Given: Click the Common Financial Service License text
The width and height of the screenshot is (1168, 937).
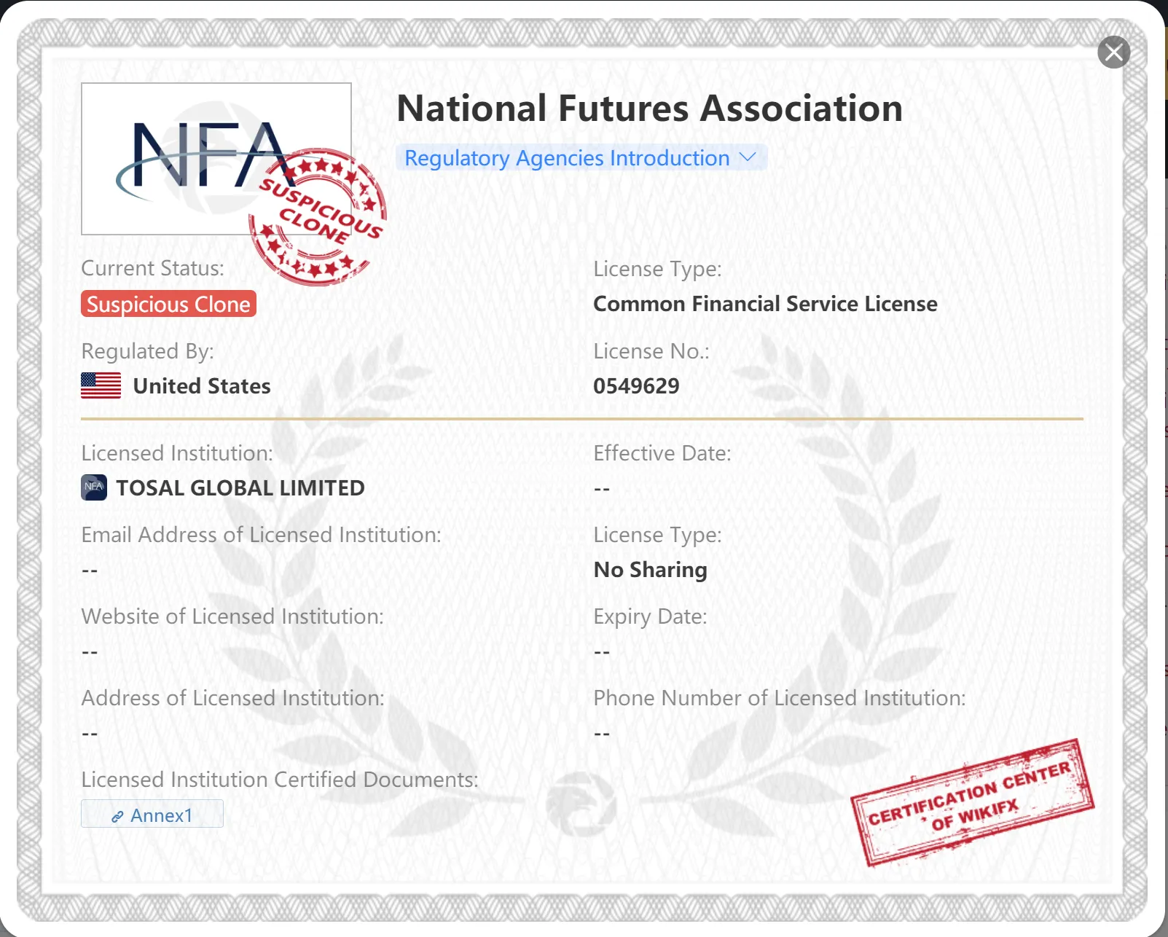Looking at the screenshot, I should coord(765,304).
